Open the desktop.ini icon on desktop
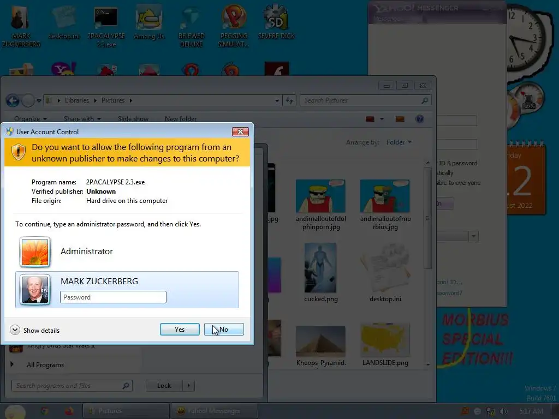The height and width of the screenshot is (419, 559). click(64, 23)
